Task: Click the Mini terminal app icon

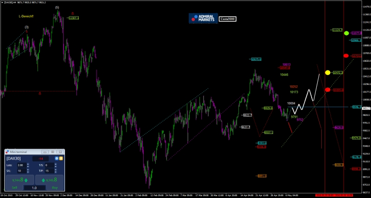Action: click(7, 152)
